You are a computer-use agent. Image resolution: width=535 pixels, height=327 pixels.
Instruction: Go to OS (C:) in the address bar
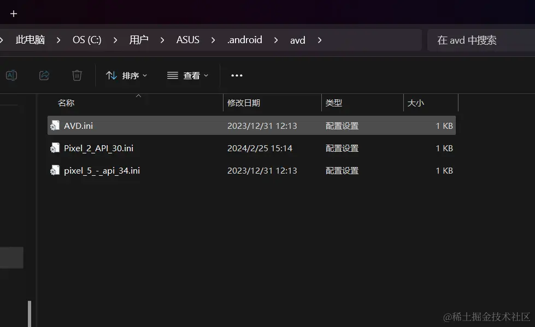point(87,40)
